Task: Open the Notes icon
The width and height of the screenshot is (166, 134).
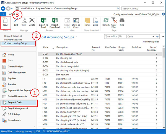Action: pos(87,20)
